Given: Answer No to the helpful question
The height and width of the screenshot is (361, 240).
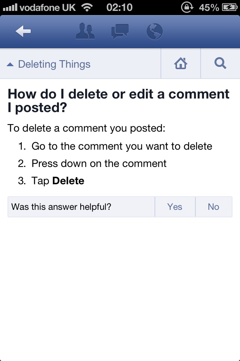Looking at the screenshot, I should pyautogui.click(x=214, y=207).
